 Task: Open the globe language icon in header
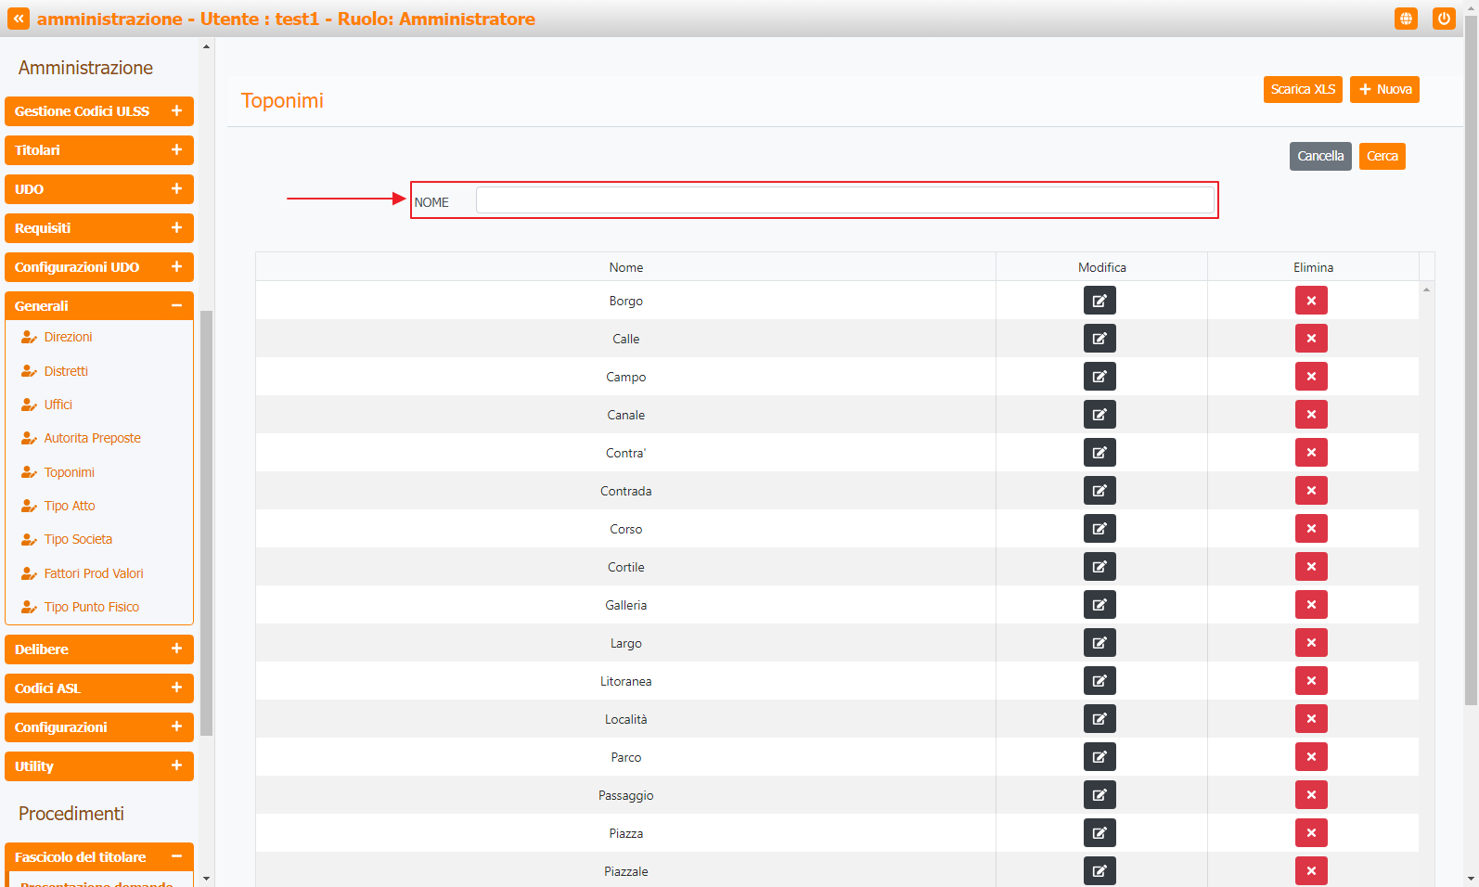[1406, 19]
